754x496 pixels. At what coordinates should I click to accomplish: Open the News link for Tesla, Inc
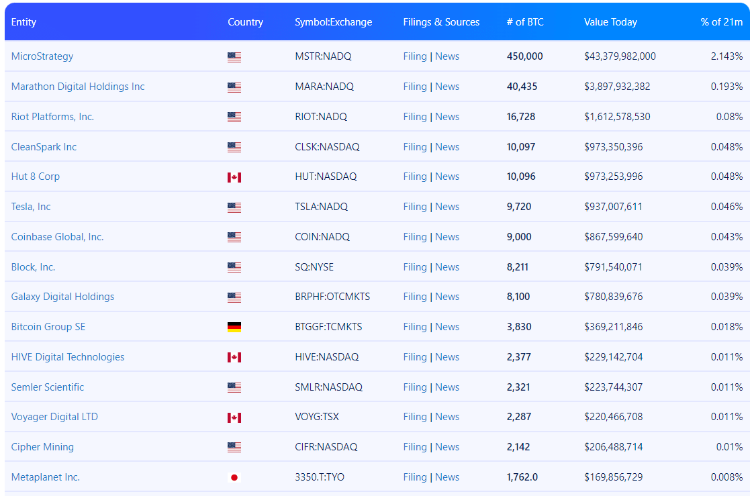pyautogui.click(x=447, y=207)
